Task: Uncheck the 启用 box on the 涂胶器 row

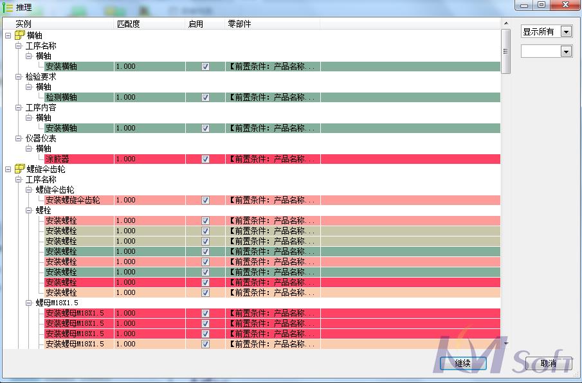Action: [205, 159]
